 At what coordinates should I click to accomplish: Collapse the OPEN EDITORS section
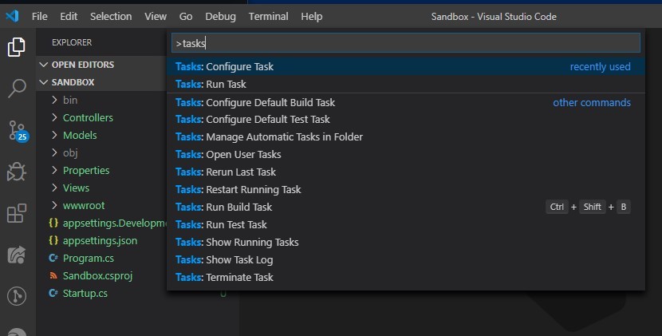tap(44, 65)
